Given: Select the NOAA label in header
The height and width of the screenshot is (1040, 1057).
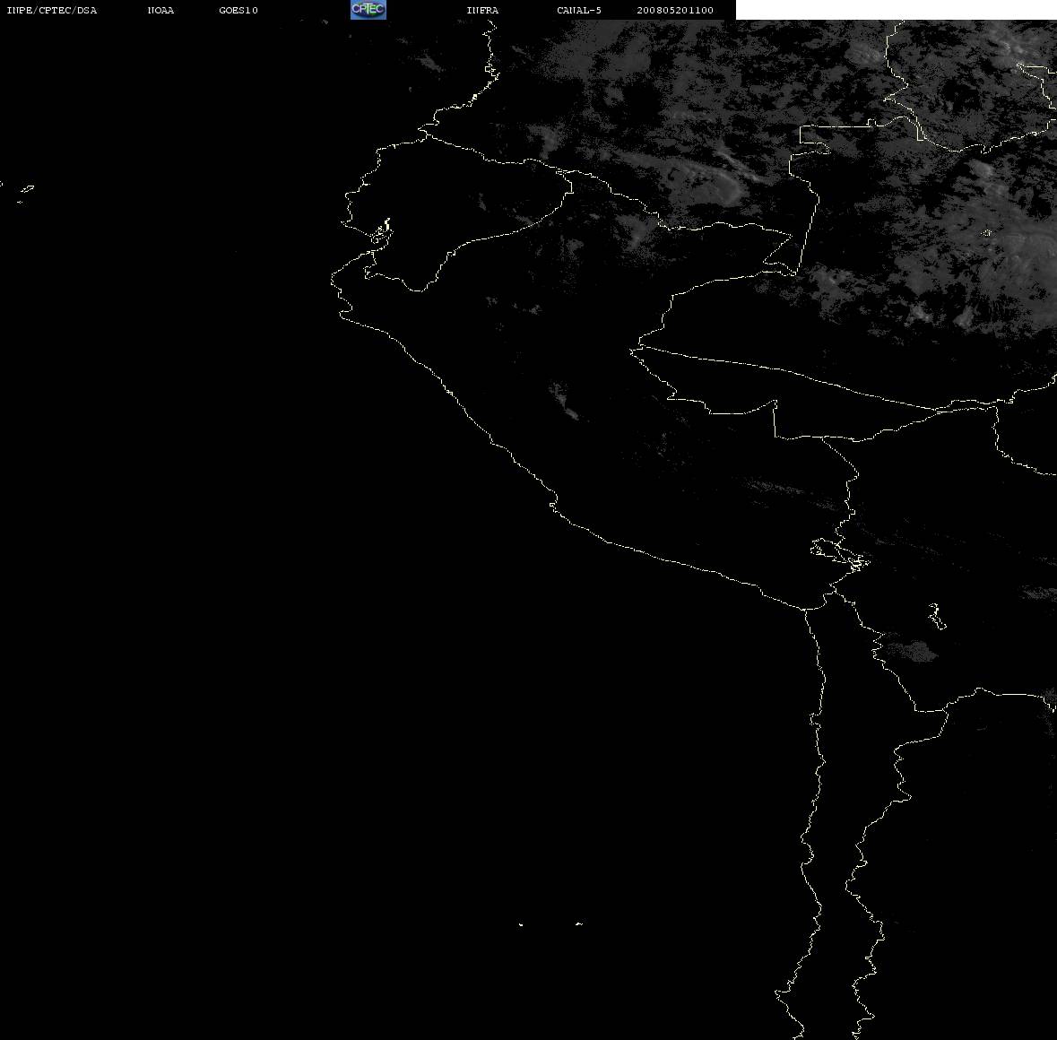Looking at the screenshot, I should point(160,10).
